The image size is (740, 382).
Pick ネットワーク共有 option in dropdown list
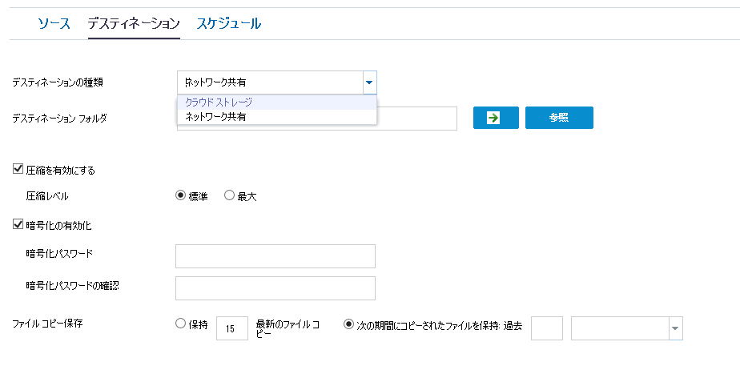pos(277,117)
